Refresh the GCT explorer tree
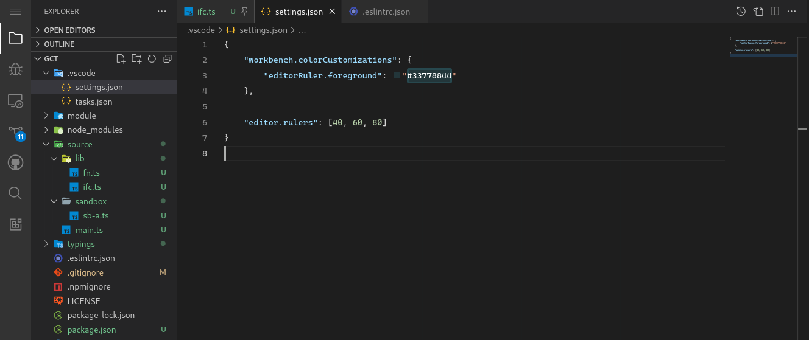This screenshot has width=809, height=340. pyautogui.click(x=152, y=59)
